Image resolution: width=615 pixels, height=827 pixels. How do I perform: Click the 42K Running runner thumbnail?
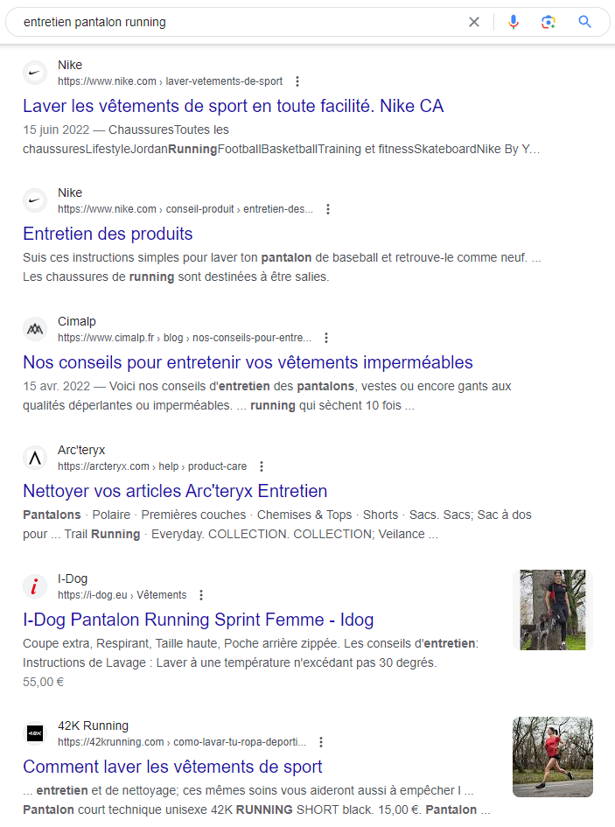[553, 757]
